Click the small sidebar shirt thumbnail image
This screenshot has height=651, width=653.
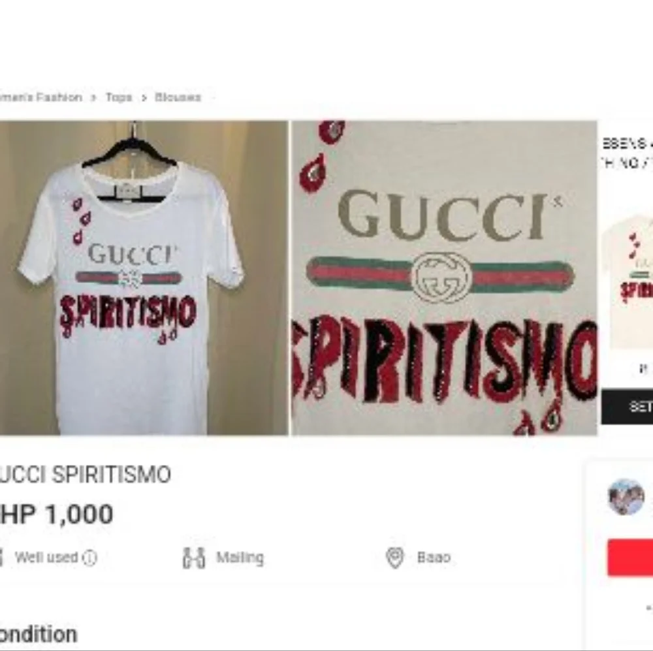click(x=630, y=281)
